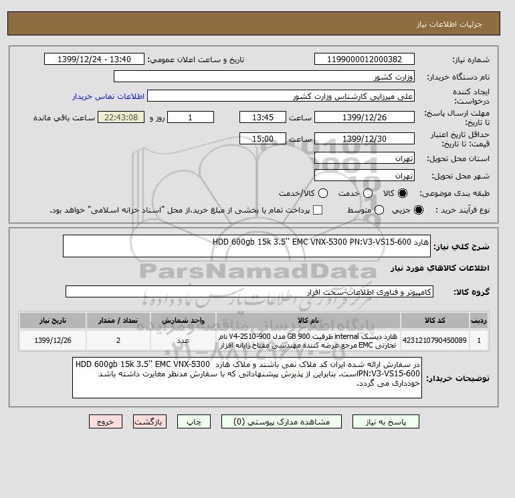The width and height of the screenshot is (515, 498).
Task: Click the buyer notes text area
Action: pyautogui.click(x=247, y=378)
